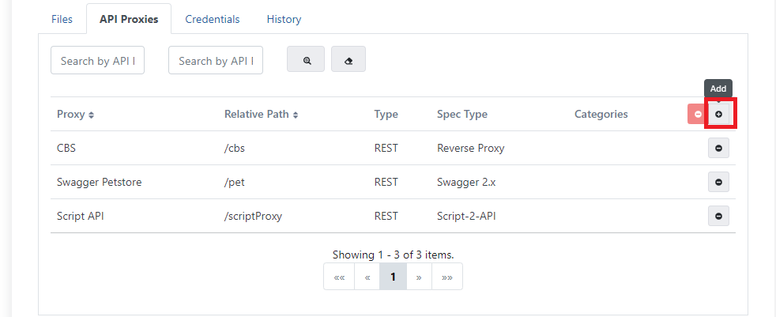Sort table by Proxy column
The image size is (776, 317).
76,115
